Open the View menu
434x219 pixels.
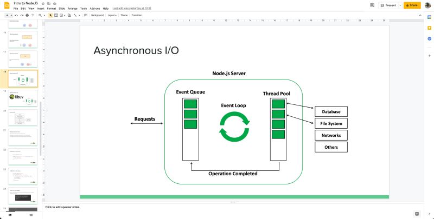click(x=31, y=9)
